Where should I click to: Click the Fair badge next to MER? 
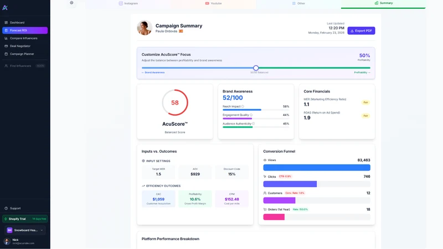tap(365, 102)
